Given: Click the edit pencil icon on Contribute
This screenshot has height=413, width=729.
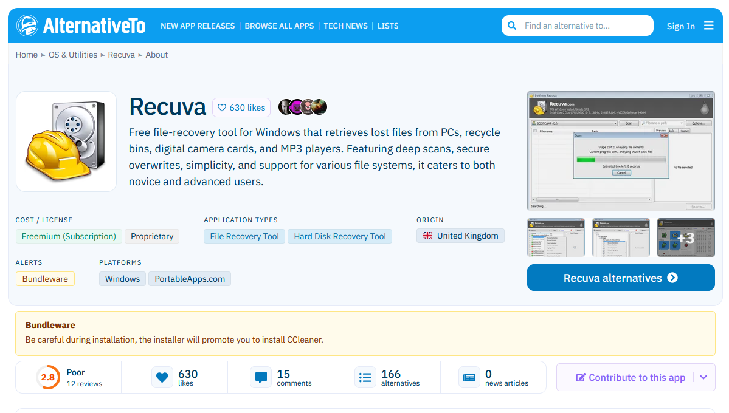Looking at the screenshot, I should click(581, 378).
